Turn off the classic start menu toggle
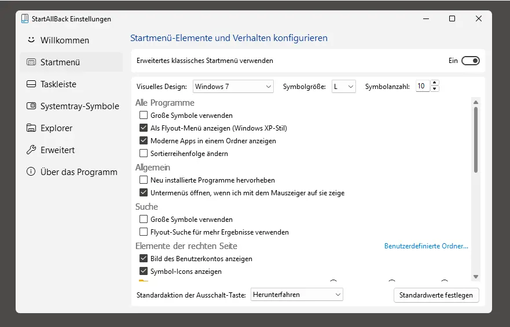Image resolution: width=510 pixels, height=327 pixels. pyautogui.click(x=470, y=61)
